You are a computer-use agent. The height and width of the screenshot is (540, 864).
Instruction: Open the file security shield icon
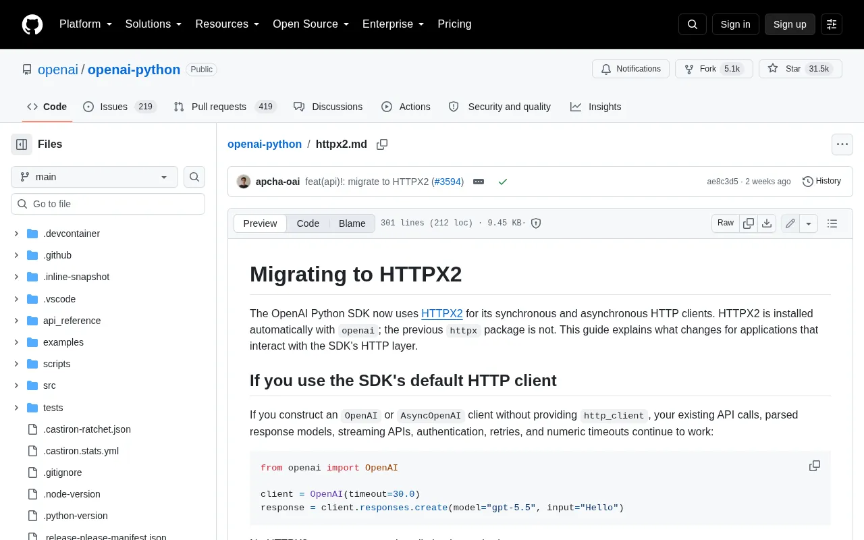536,223
